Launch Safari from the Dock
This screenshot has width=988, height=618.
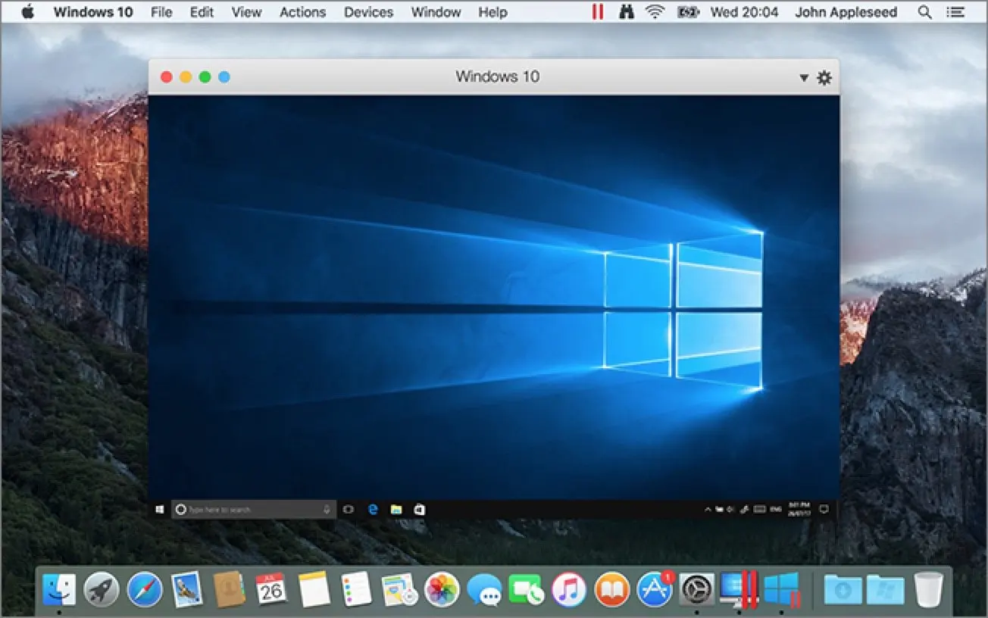coord(145,588)
